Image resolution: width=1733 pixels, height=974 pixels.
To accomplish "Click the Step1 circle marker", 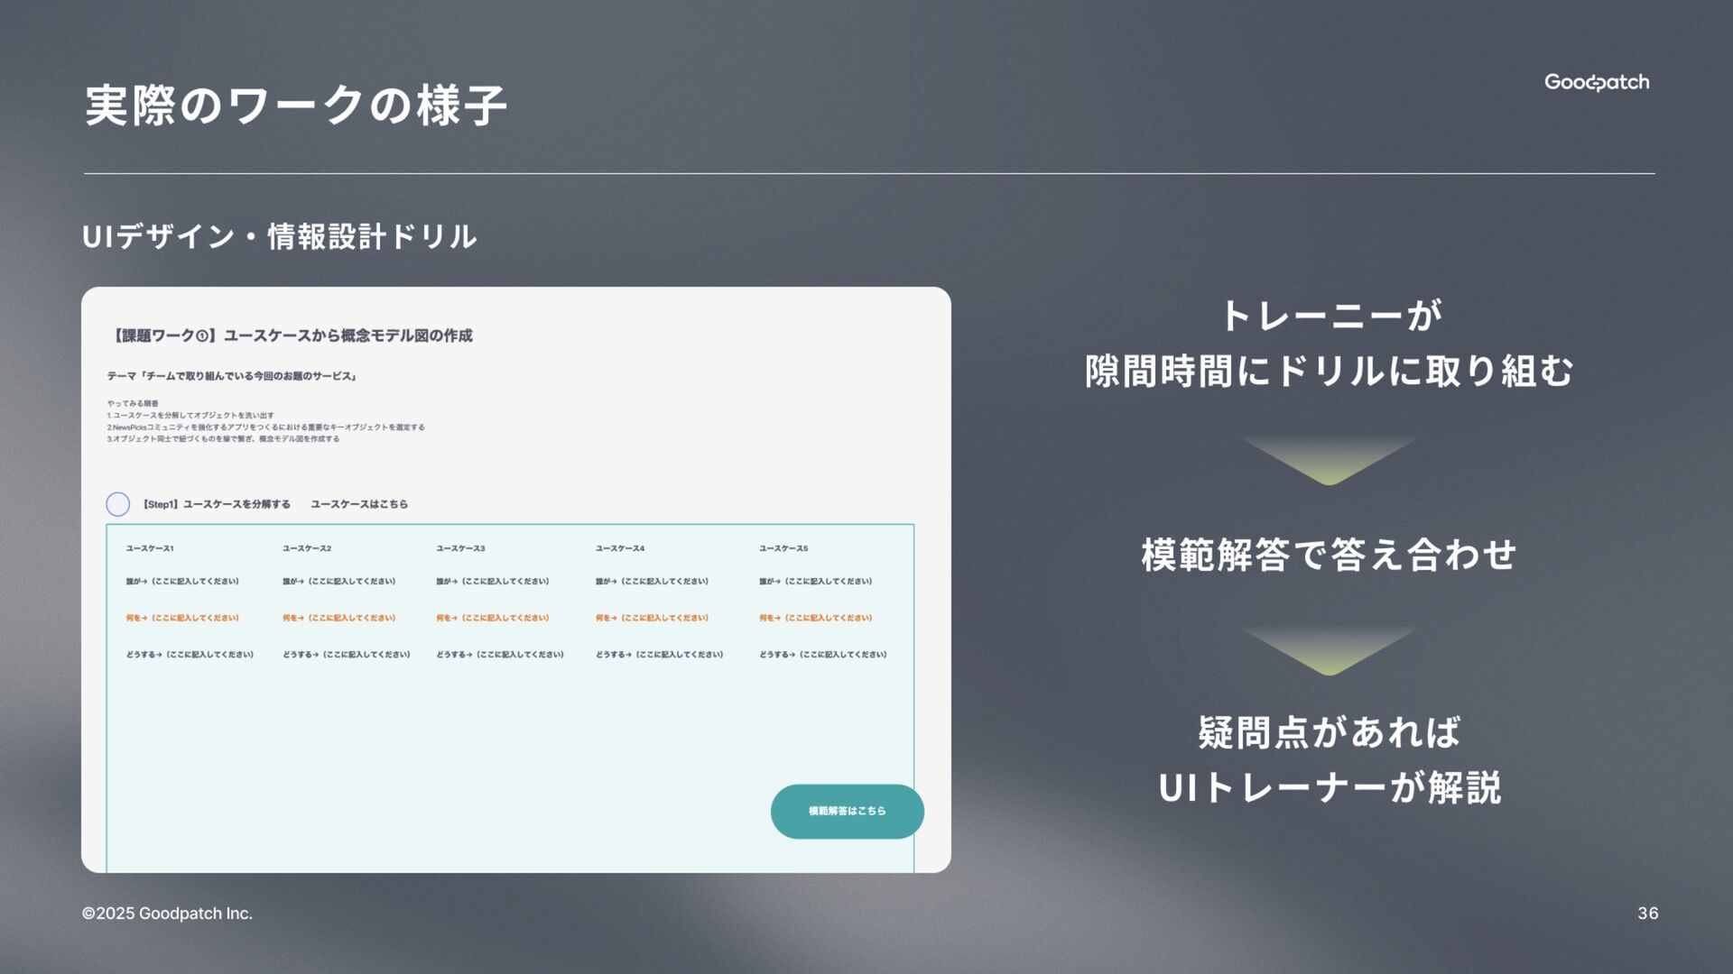I will [117, 504].
